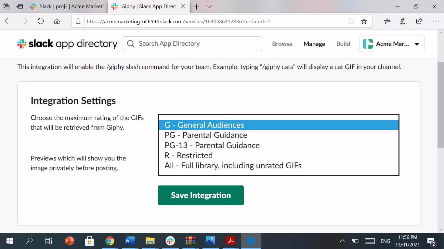Screen dimensions: 444x249
Task: Open reading view from address bar
Action: pos(351,21)
